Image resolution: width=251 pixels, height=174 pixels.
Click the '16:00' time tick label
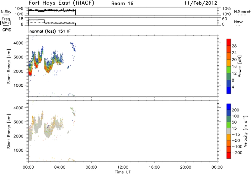(x=154, y=167)
